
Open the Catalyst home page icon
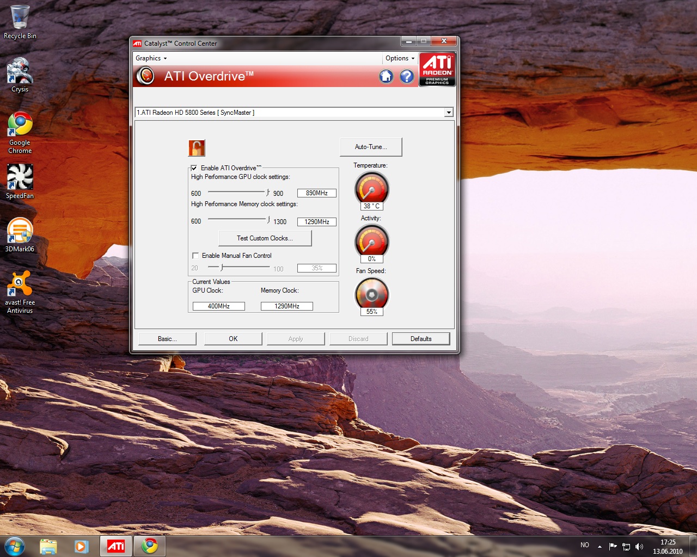(x=386, y=76)
